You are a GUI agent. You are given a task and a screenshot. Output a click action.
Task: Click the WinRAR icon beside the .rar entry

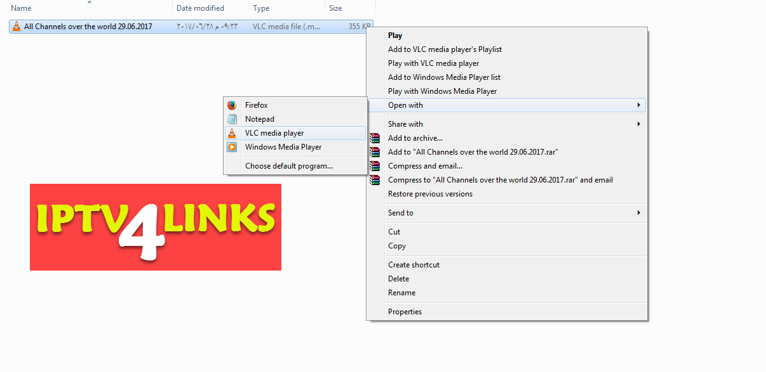[x=375, y=151]
